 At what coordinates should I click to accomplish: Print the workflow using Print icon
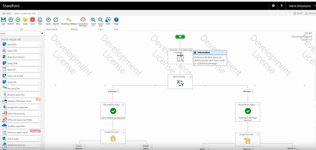pyautogui.click(x=40, y=20)
